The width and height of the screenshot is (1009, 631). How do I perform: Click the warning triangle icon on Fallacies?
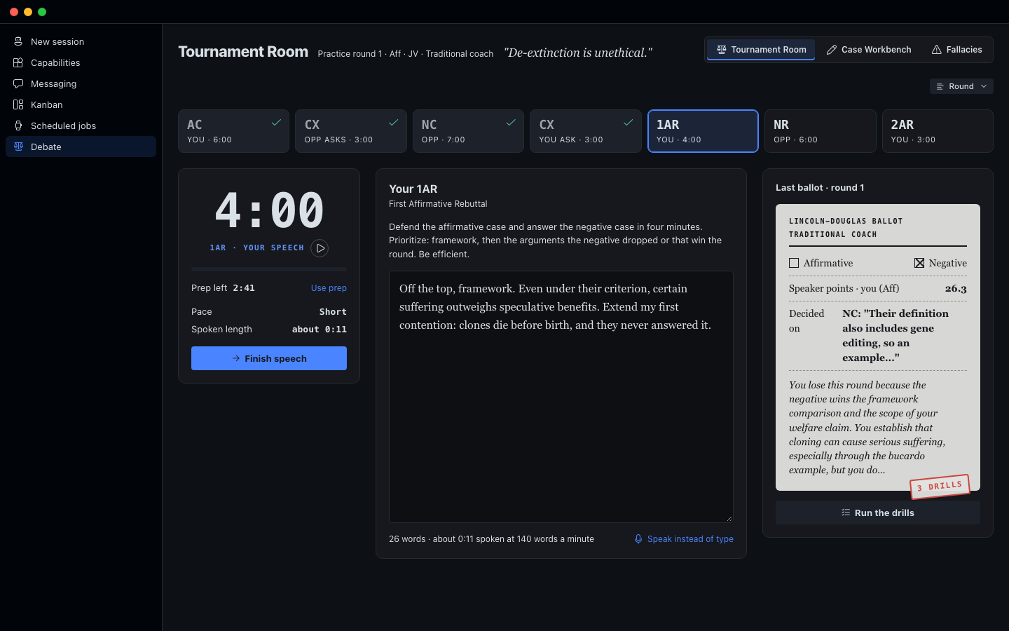click(937, 50)
